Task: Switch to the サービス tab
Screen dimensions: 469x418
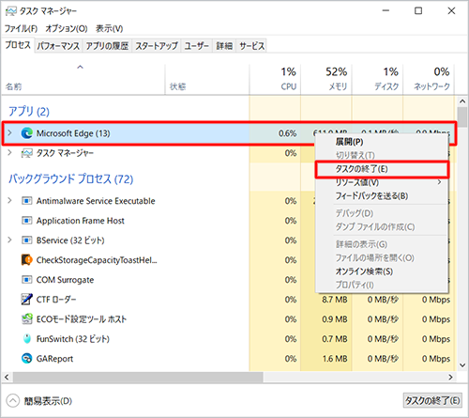Action: point(251,46)
